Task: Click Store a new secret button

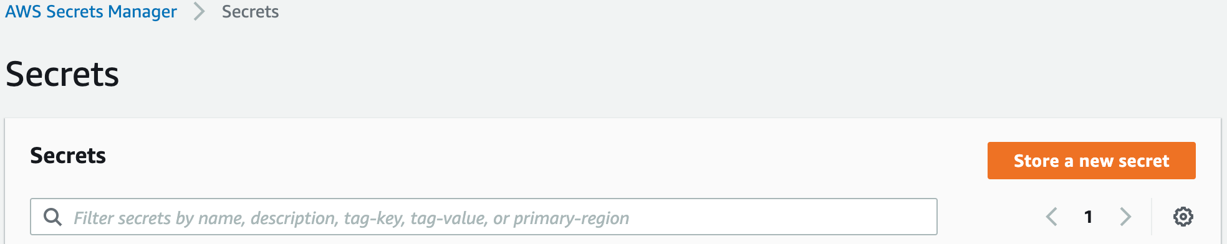Action: [x=1091, y=161]
